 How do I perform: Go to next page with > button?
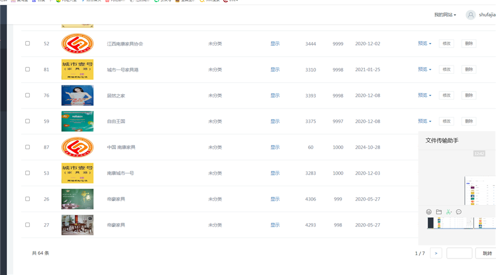(x=436, y=254)
